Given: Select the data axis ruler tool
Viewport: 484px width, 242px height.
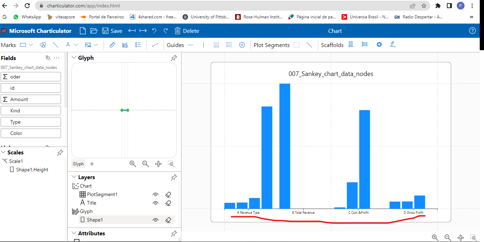Looking at the screenshot, I should coord(112,45).
